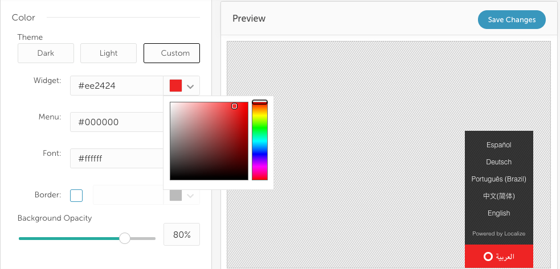Edit the Font color hex field
Viewport: 560px width, 269px height.
[x=117, y=159]
